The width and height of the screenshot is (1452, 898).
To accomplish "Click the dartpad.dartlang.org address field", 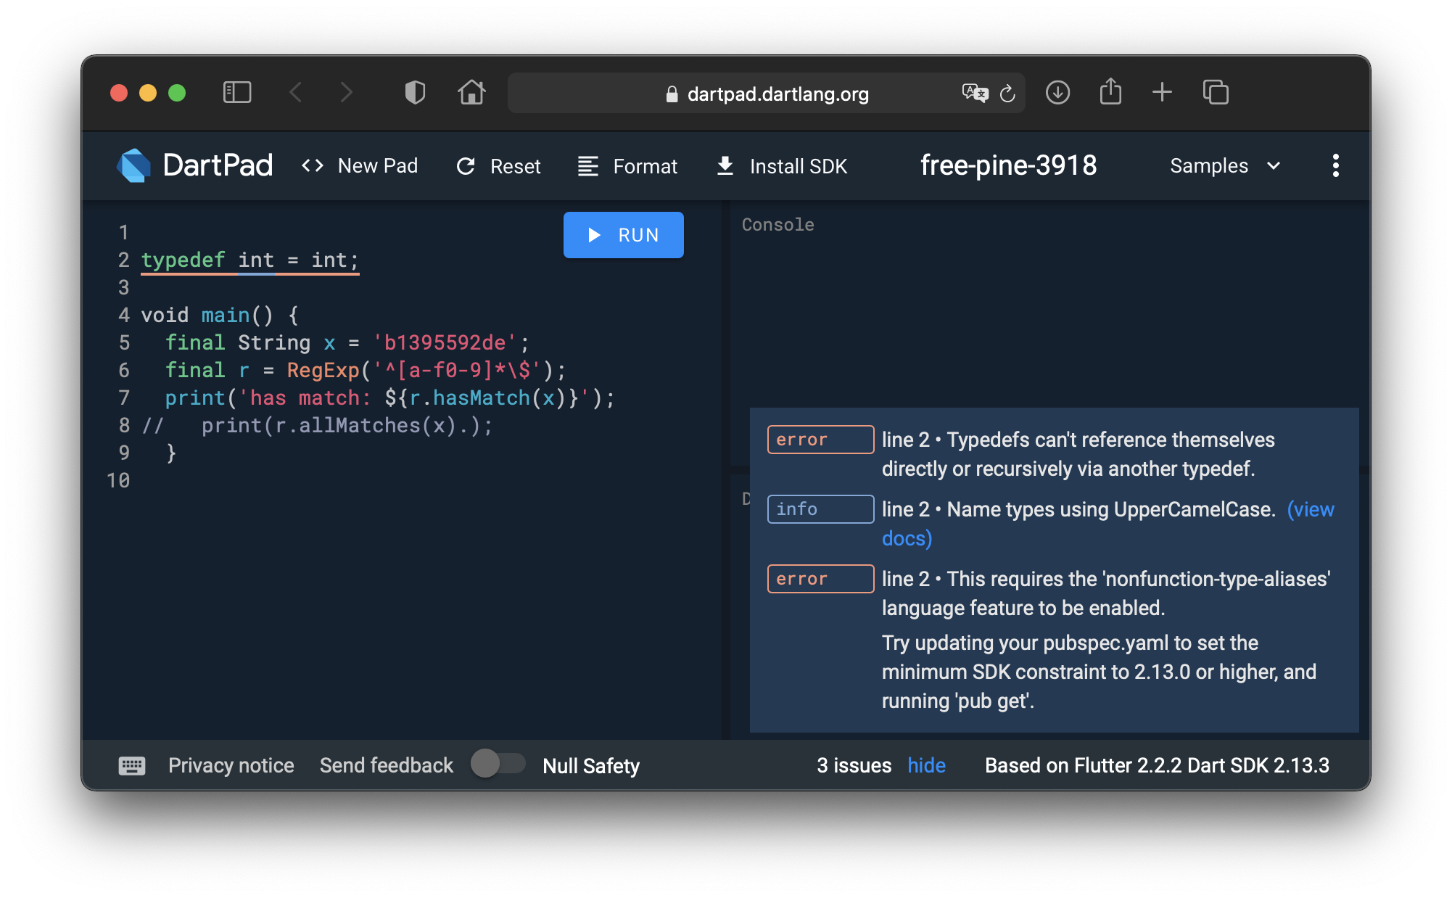I will (766, 93).
